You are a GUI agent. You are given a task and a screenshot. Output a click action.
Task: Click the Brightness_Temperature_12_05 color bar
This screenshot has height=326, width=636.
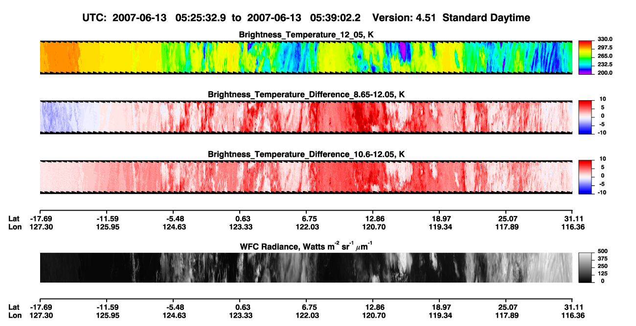(586, 57)
